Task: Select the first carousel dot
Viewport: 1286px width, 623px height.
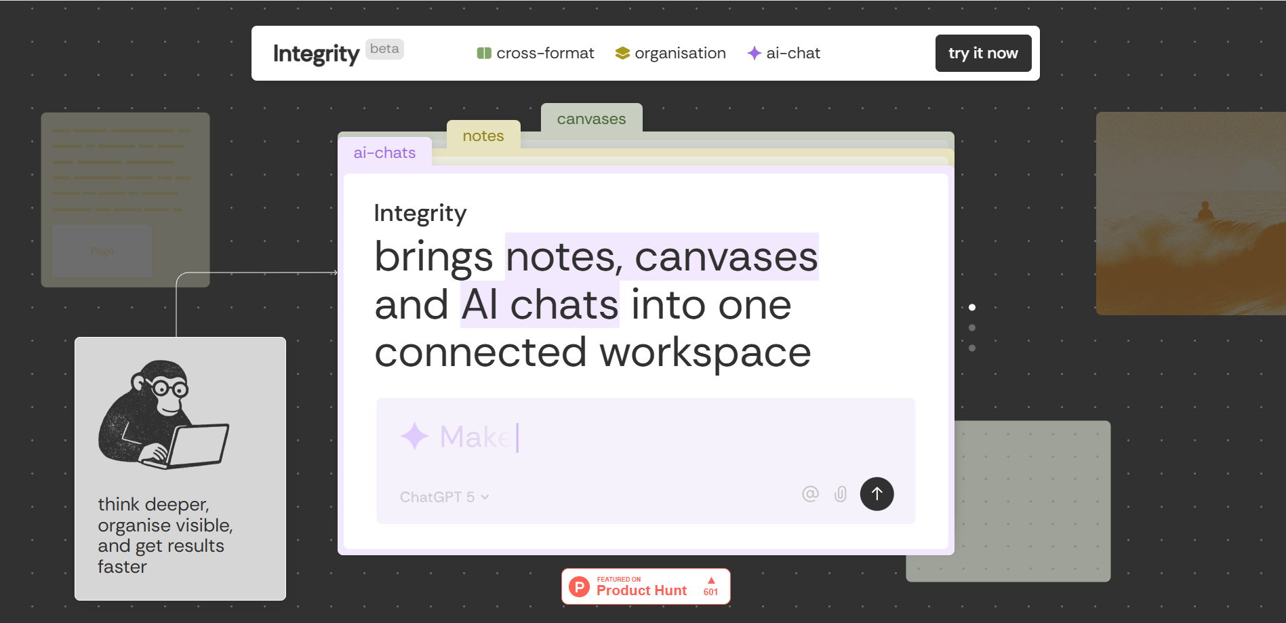Action: pyautogui.click(x=971, y=306)
